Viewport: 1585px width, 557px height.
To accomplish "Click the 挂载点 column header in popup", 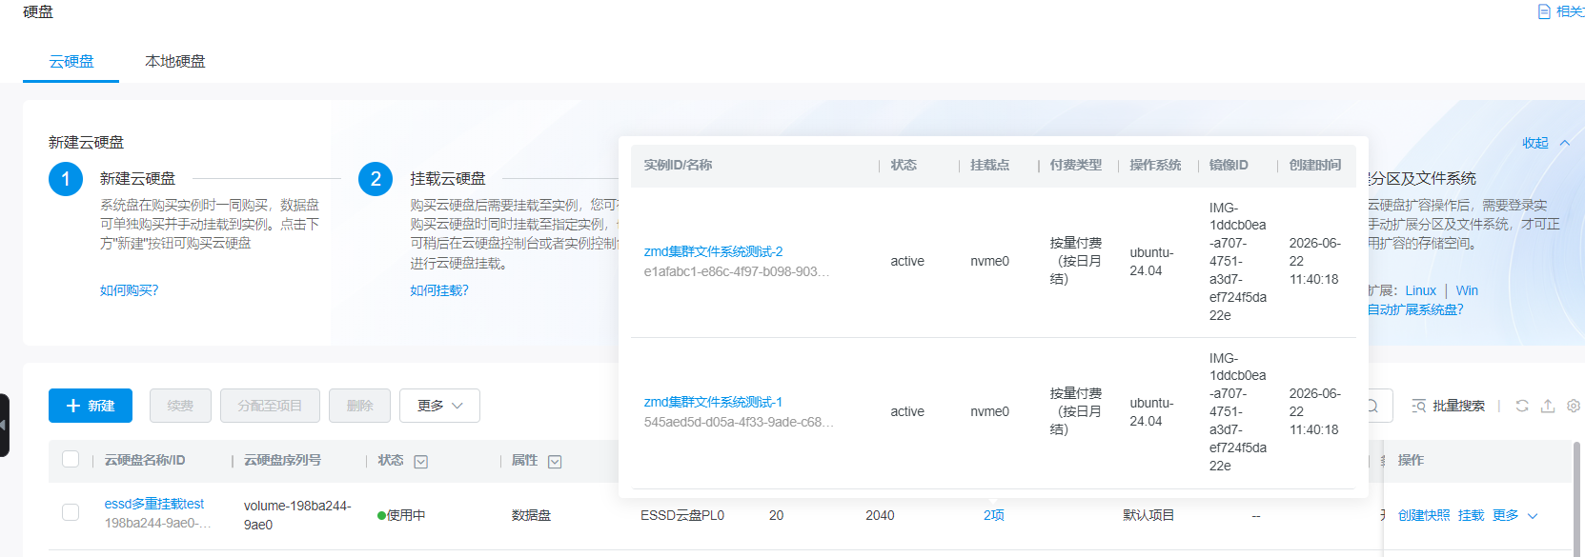I will [x=989, y=165].
